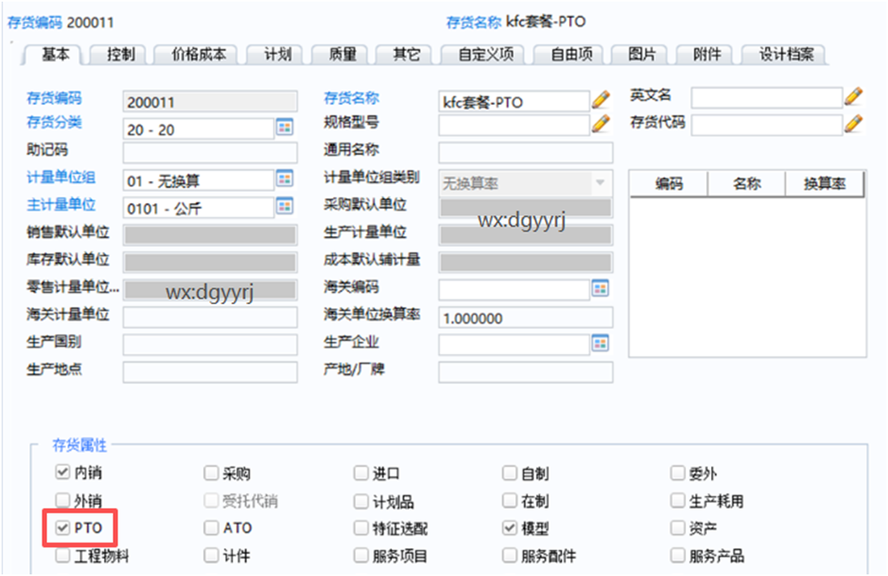
Task: Open the 存货分类 reference lookup icon
Action: (x=285, y=127)
